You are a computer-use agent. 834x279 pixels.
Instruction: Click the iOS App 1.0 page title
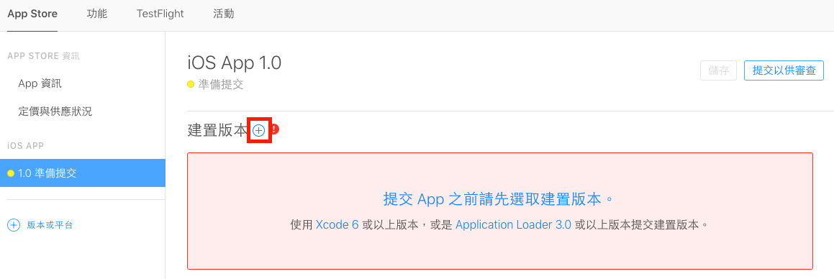click(x=235, y=63)
